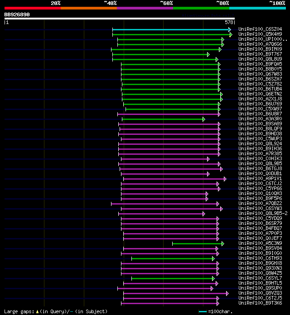Image resolution: width=290 pixels, height=315 pixels.
Task: Click the purple ~60% legend color segment
Action: point(145,8)
